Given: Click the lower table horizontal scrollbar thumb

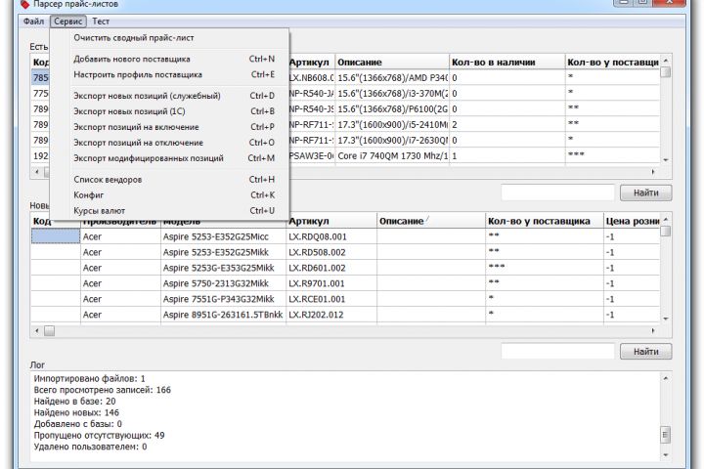Looking at the screenshot, I should pyautogui.click(x=50, y=331).
